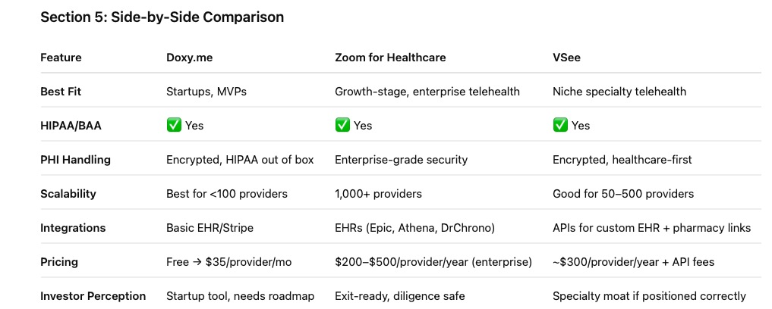
Task: Click the green checkmark under VSee
Action: coord(560,125)
